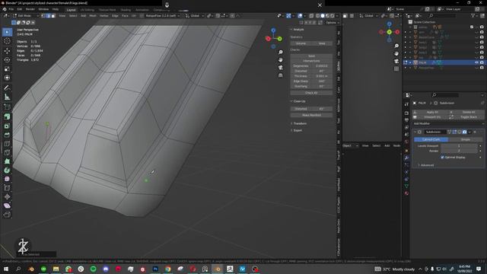Select the Spin tool
487x274 pixels.
click(x=7, y=170)
